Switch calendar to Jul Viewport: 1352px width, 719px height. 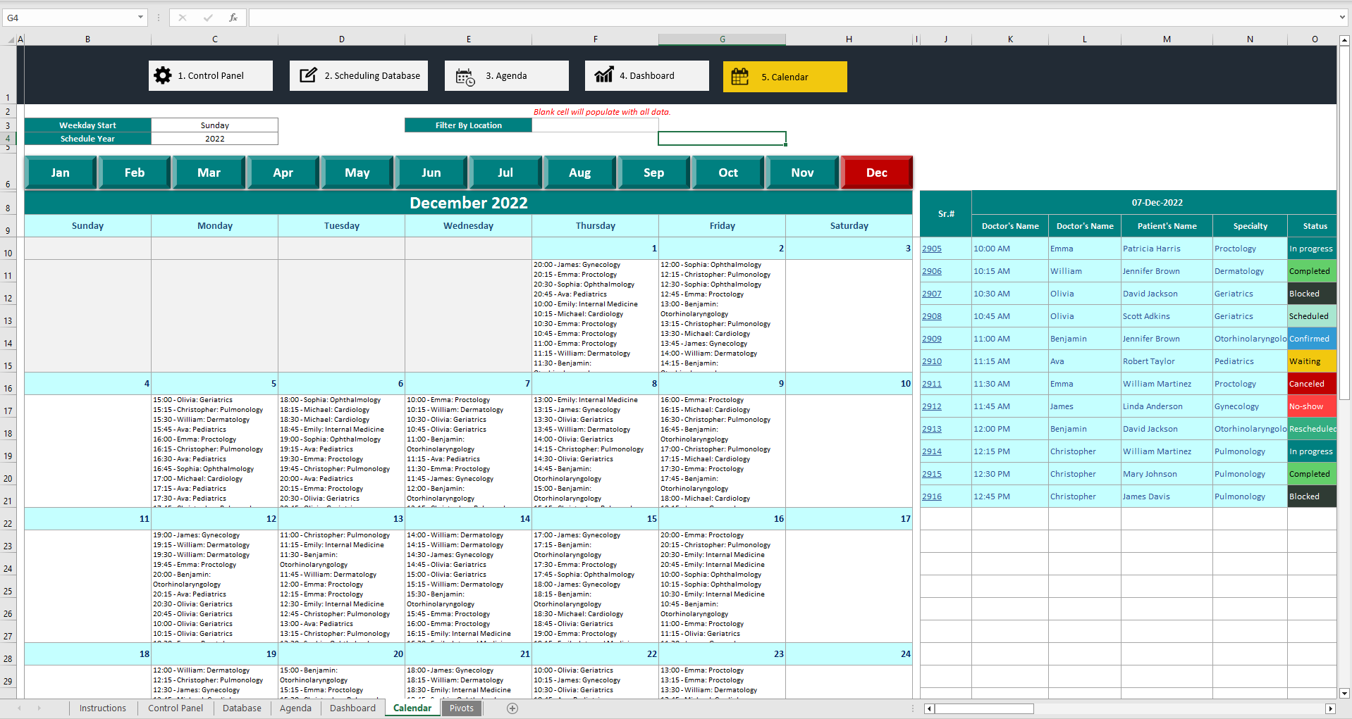506,173
